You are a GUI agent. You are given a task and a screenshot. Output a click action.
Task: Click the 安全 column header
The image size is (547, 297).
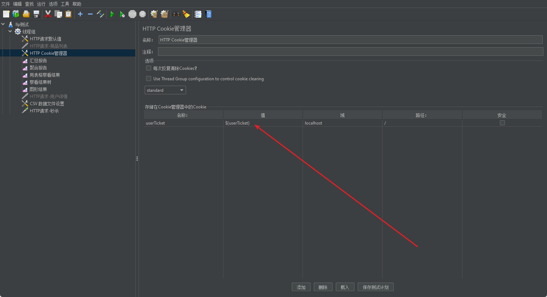pyautogui.click(x=502, y=115)
